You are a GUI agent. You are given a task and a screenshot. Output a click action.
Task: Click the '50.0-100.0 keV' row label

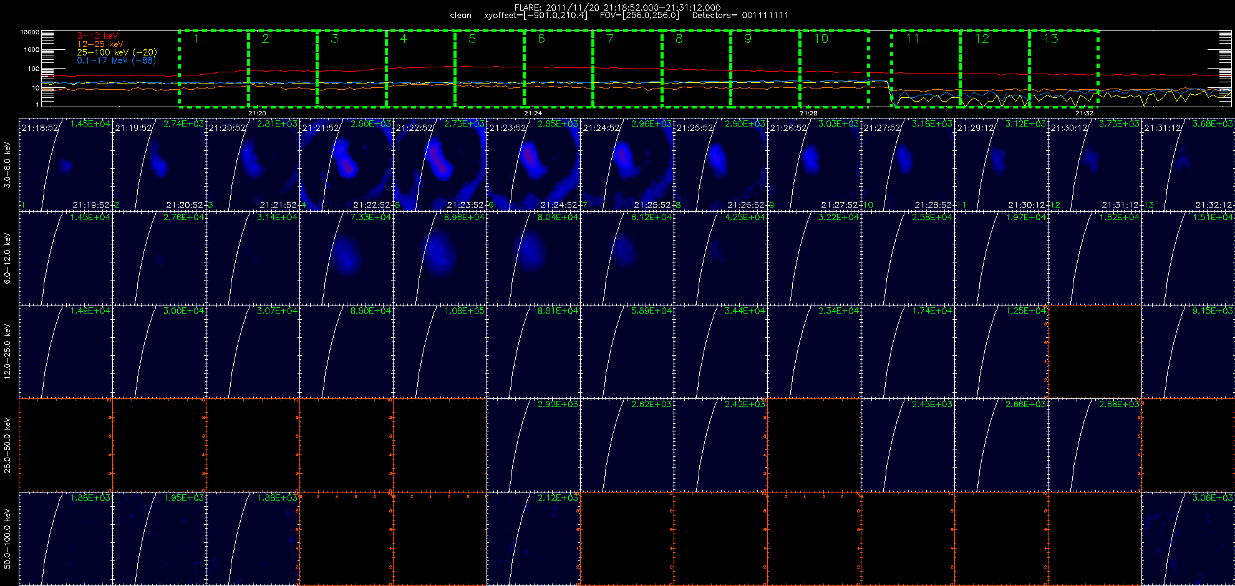[7, 539]
